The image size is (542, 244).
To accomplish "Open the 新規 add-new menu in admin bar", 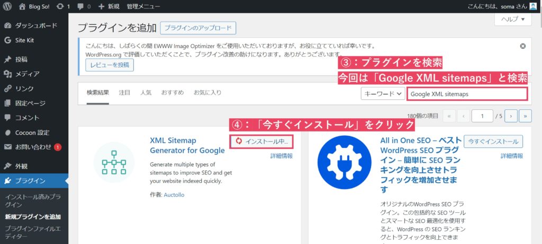I will (x=109, y=6).
